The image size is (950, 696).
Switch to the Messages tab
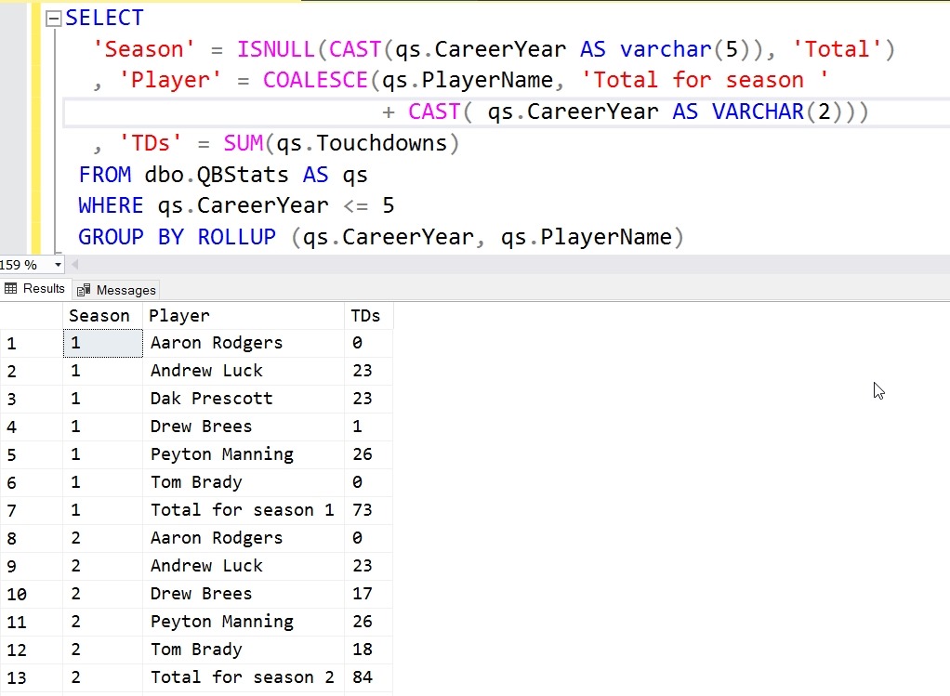tap(117, 290)
